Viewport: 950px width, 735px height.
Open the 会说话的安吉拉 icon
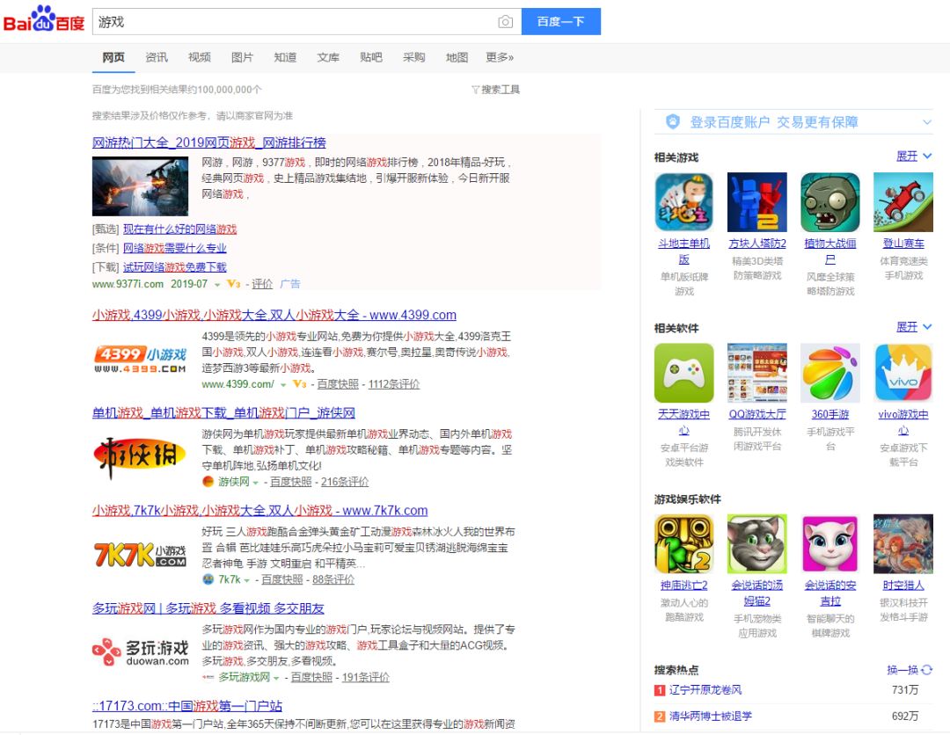click(x=830, y=543)
